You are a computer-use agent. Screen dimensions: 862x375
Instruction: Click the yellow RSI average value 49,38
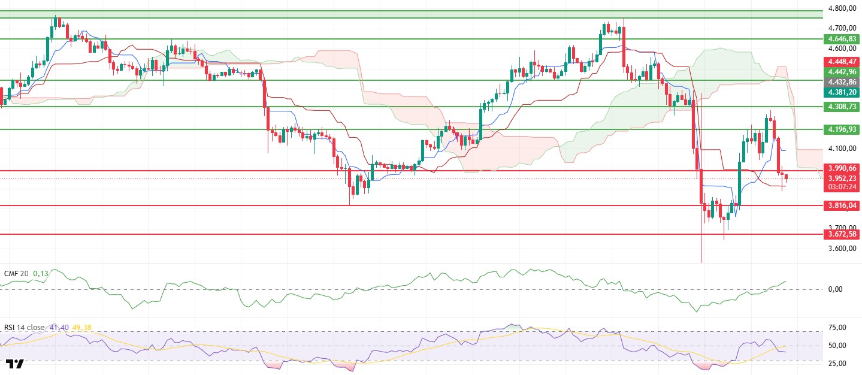click(x=81, y=328)
